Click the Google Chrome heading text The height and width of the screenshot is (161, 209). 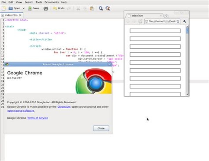point(25,73)
